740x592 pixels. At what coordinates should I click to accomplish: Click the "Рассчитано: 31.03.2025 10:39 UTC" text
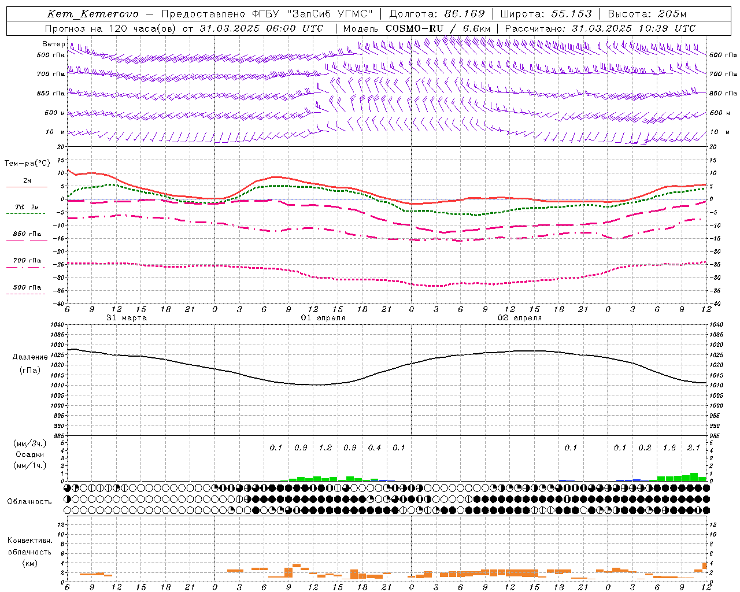tap(600, 28)
